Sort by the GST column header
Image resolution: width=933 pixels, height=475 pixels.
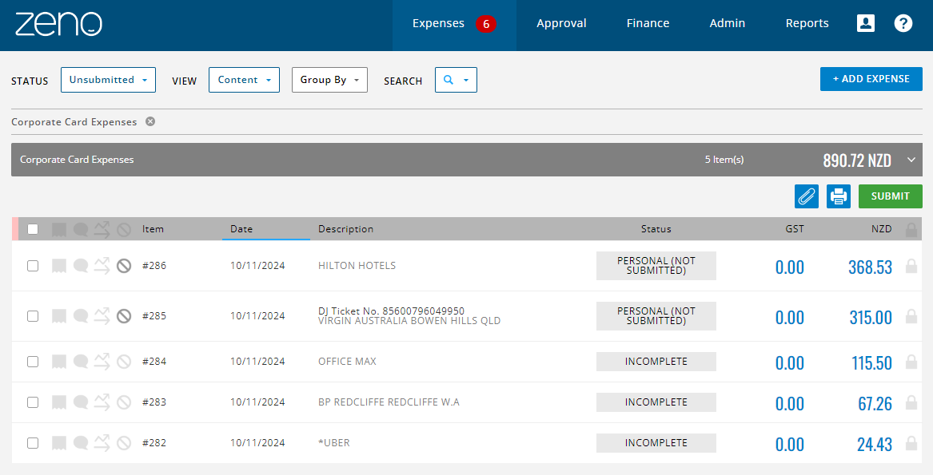click(x=795, y=229)
